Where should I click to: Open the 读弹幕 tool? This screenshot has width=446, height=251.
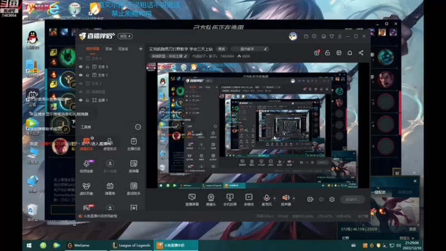pyautogui.click(x=133, y=166)
